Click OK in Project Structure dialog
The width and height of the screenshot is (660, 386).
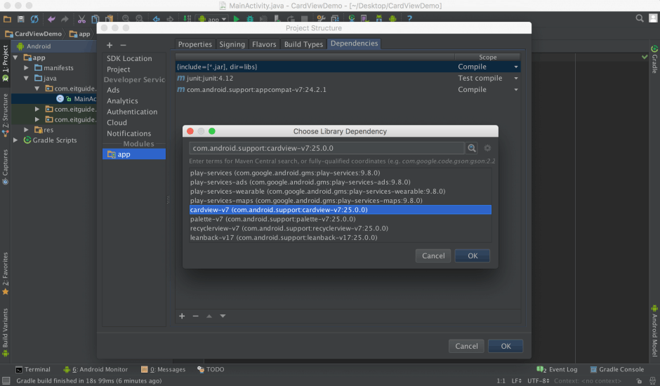pos(506,346)
